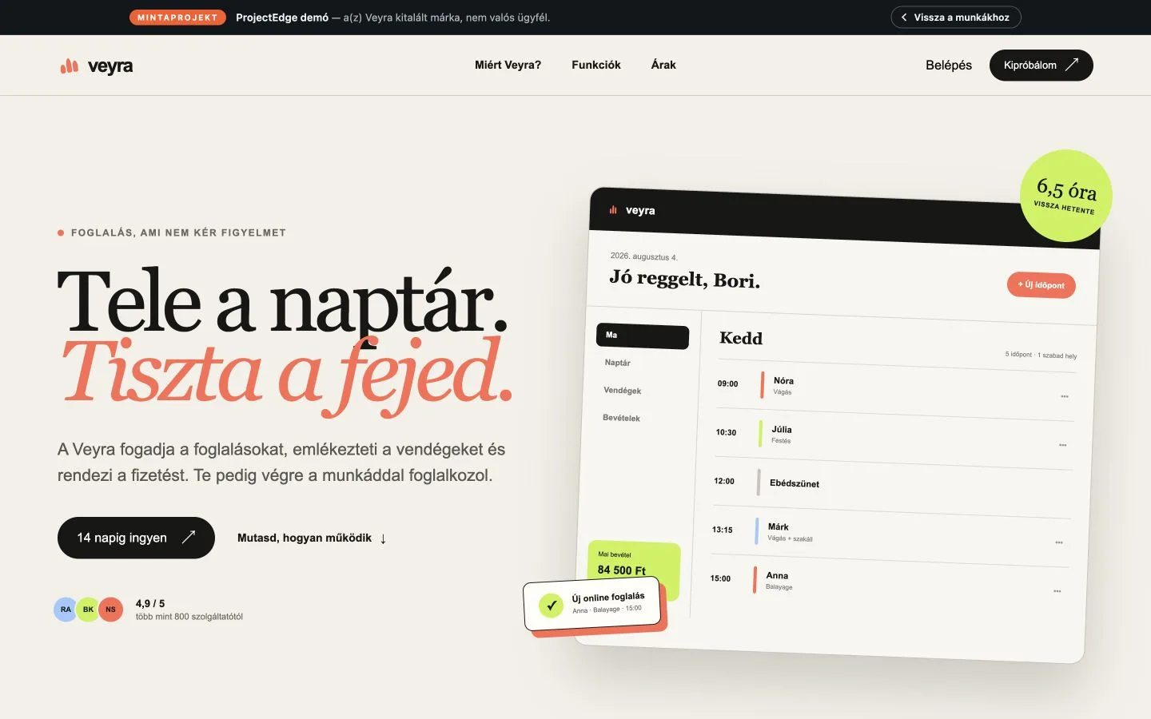Select the Ma tab in the dashboard sidebar
Viewport: 1151px width, 719px height.
(x=643, y=336)
